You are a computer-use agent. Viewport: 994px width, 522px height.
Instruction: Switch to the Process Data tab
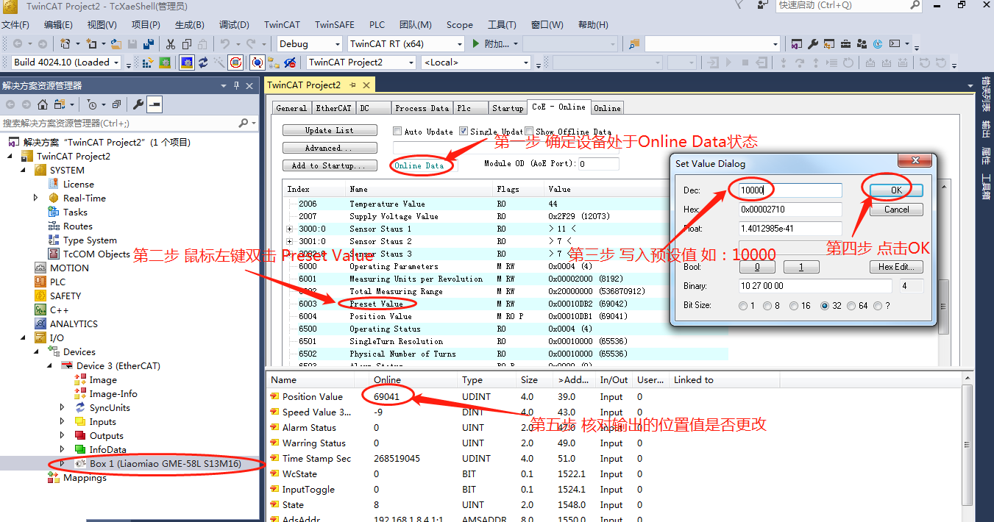(422, 108)
